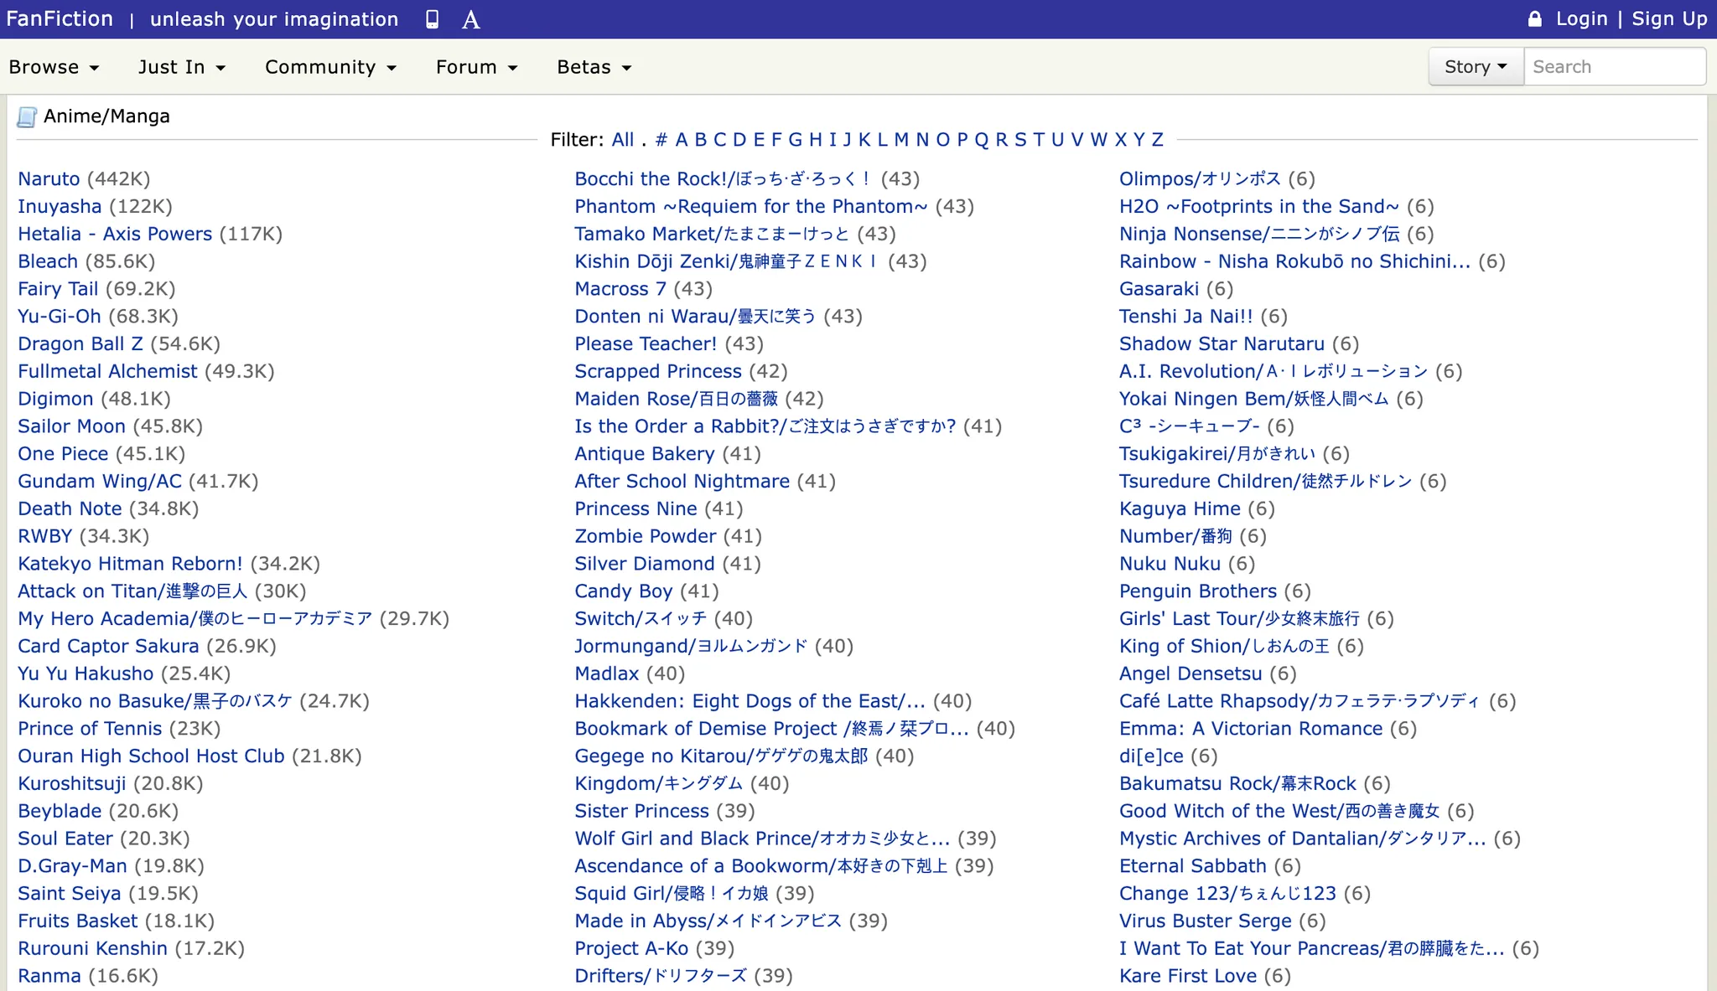This screenshot has width=1717, height=991.
Task: Open the Shadow Star Narutaru category
Action: [x=1222, y=343]
